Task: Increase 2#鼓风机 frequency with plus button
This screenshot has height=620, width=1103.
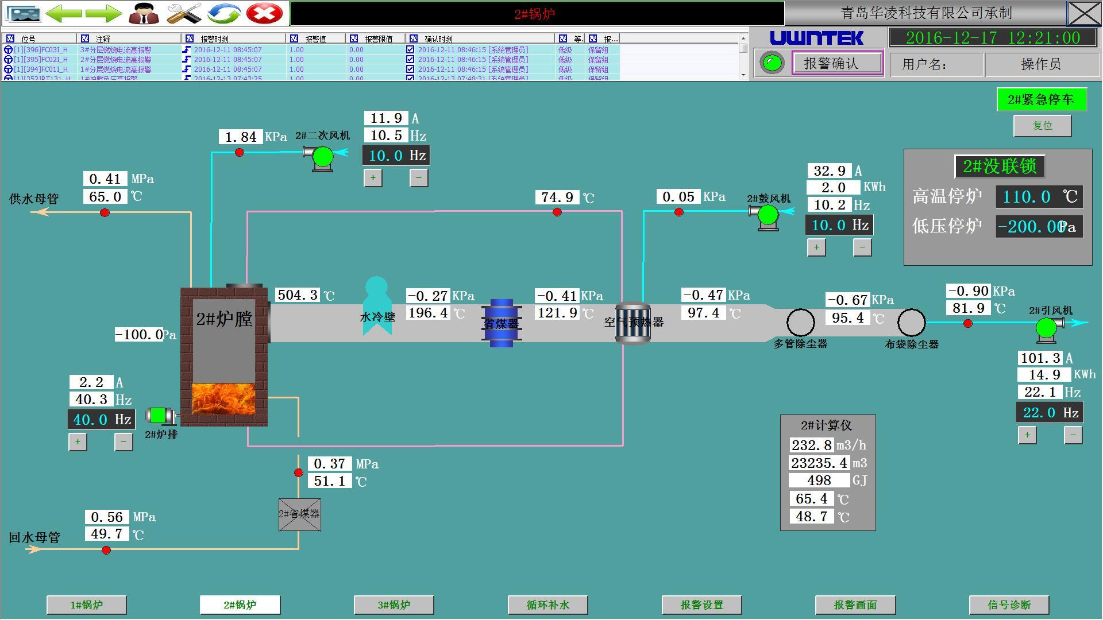Action: point(816,247)
